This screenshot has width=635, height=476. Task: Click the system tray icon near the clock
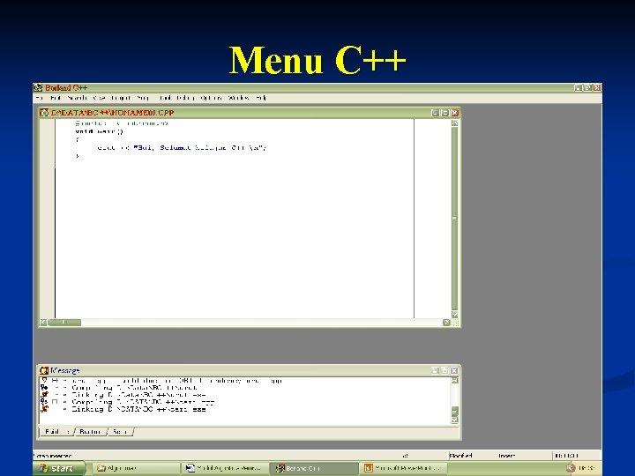571,468
